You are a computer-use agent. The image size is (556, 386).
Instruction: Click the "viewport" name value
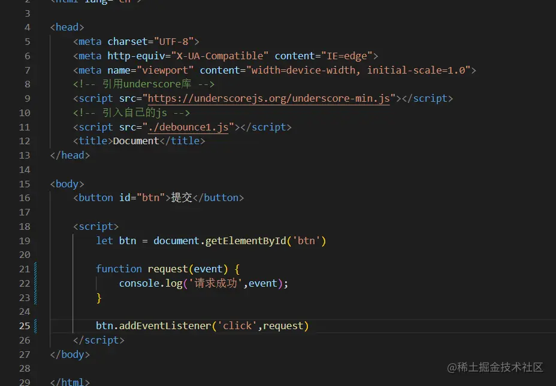click(x=165, y=70)
